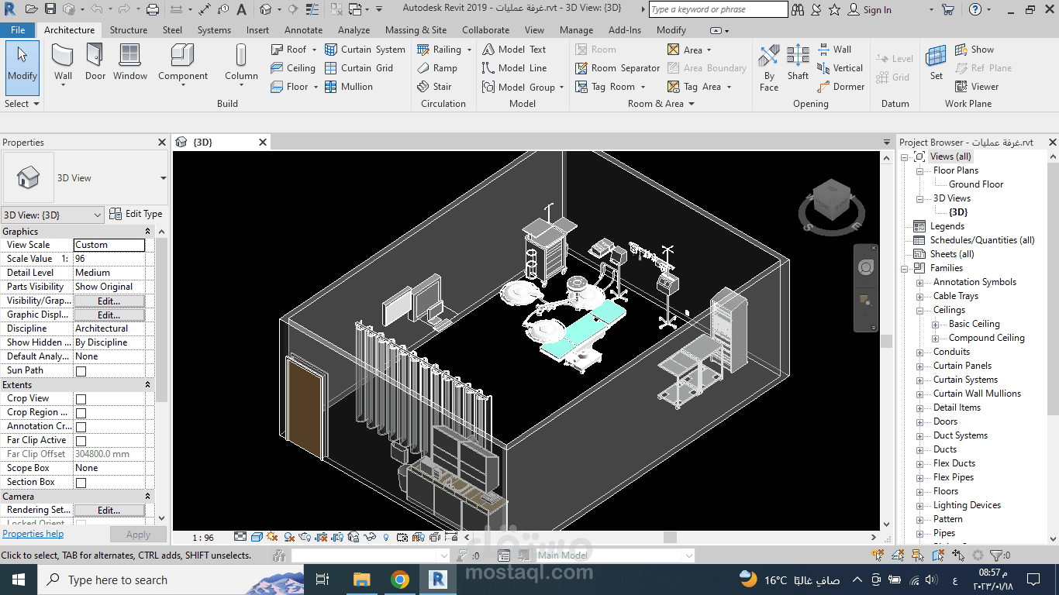
Task: Switch to the Annotate ribbon tab
Action: point(303,29)
